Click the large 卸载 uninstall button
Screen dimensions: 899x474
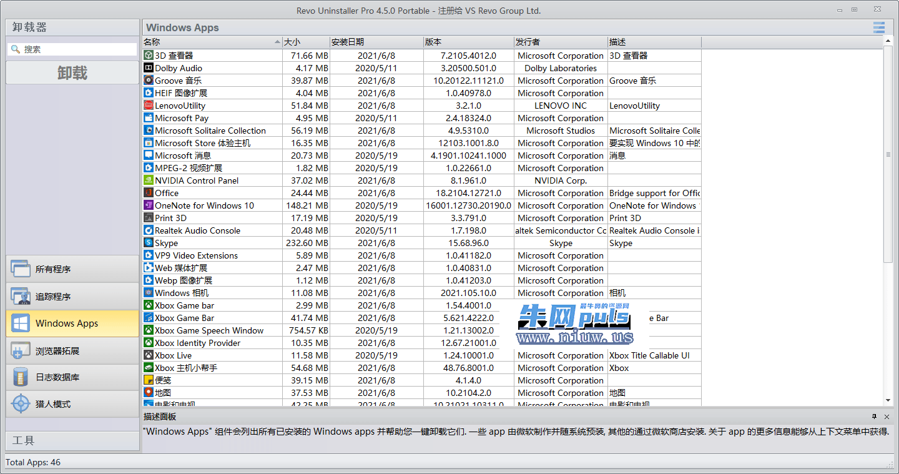pyautogui.click(x=72, y=73)
